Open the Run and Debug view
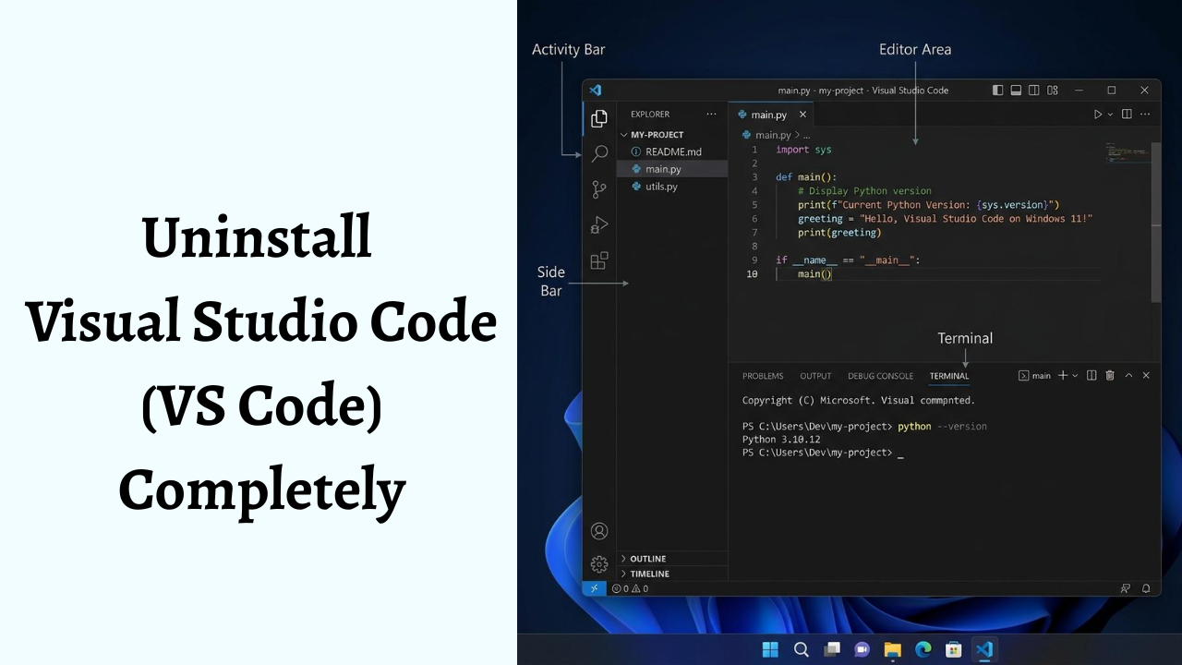Screen dimensions: 1182x665 tap(599, 224)
